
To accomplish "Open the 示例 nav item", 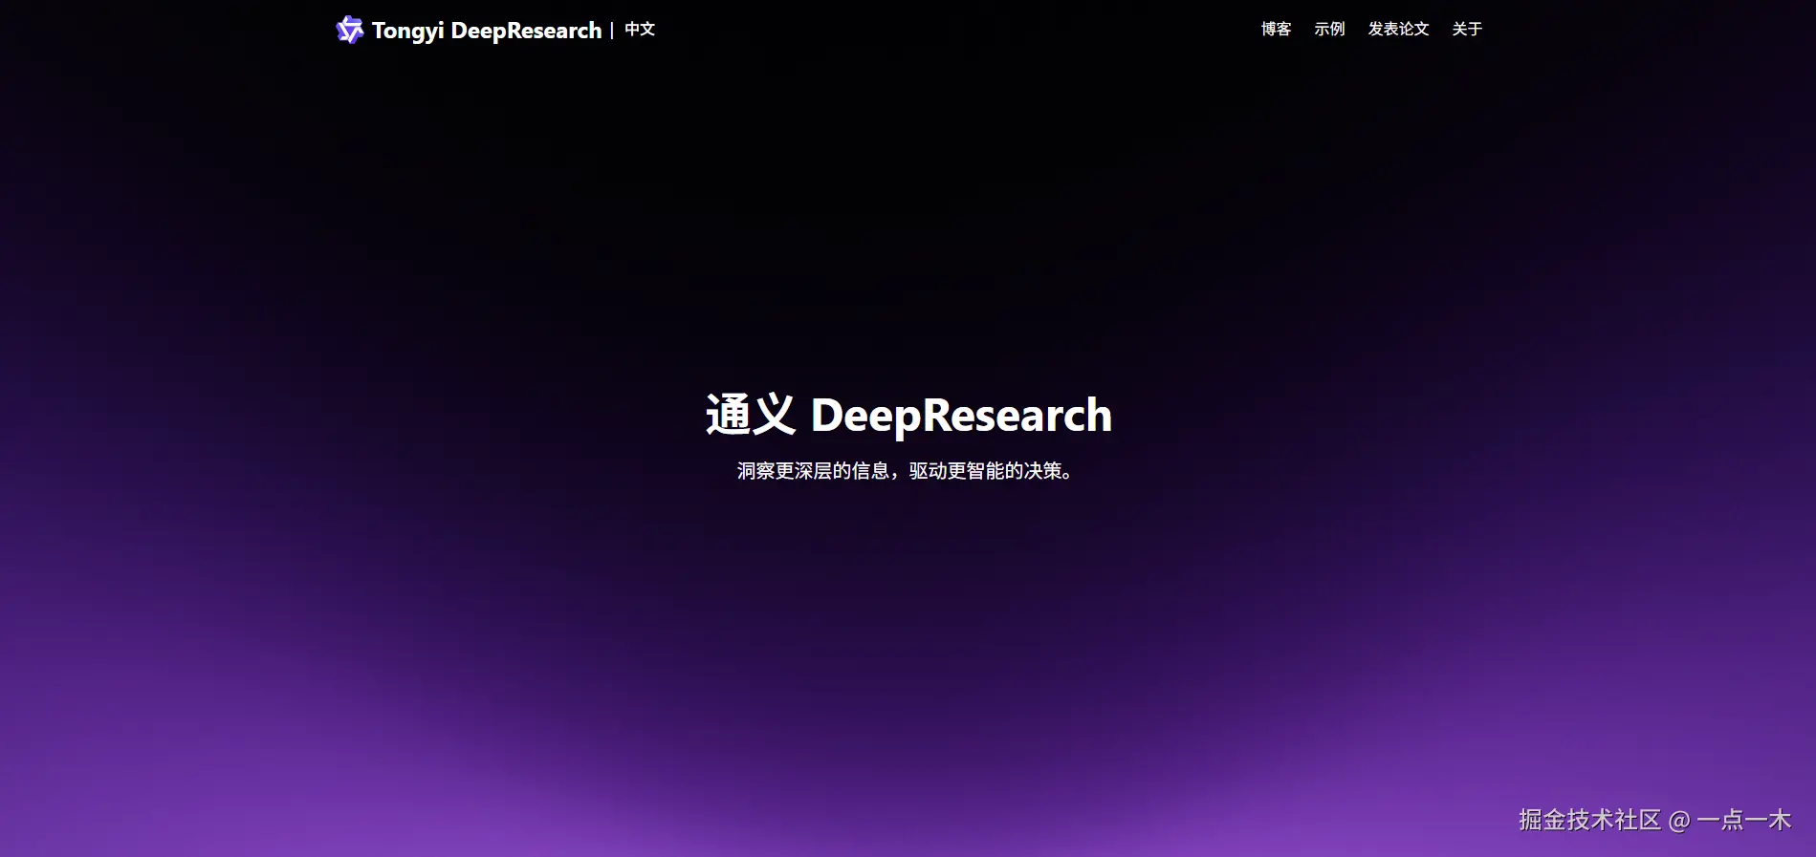I will pyautogui.click(x=1329, y=30).
